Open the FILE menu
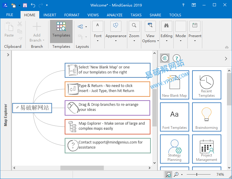Image resolution: width=232 pixels, height=179 pixels. point(10,15)
